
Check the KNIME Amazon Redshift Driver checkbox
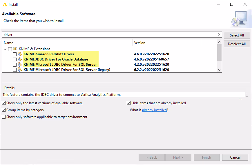point(14,54)
